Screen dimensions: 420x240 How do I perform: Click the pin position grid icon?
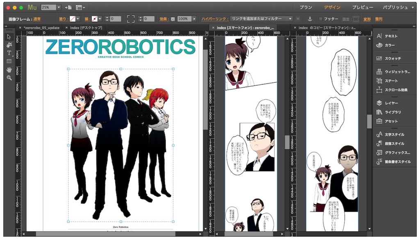356,19
